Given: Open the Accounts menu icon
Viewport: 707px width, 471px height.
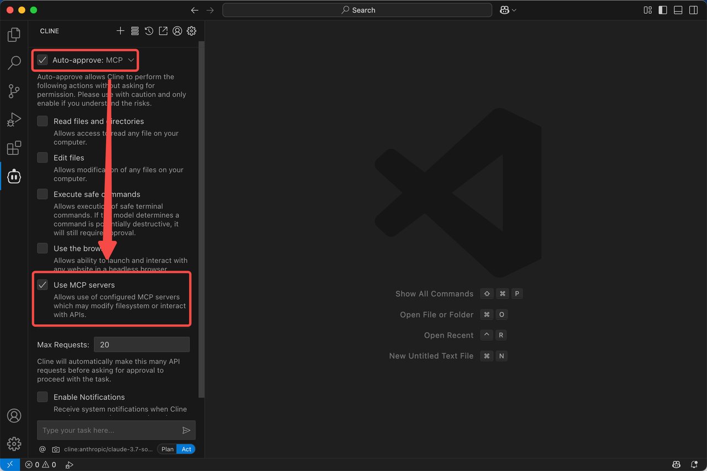Looking at the screenshot, I should coord(14,416).
